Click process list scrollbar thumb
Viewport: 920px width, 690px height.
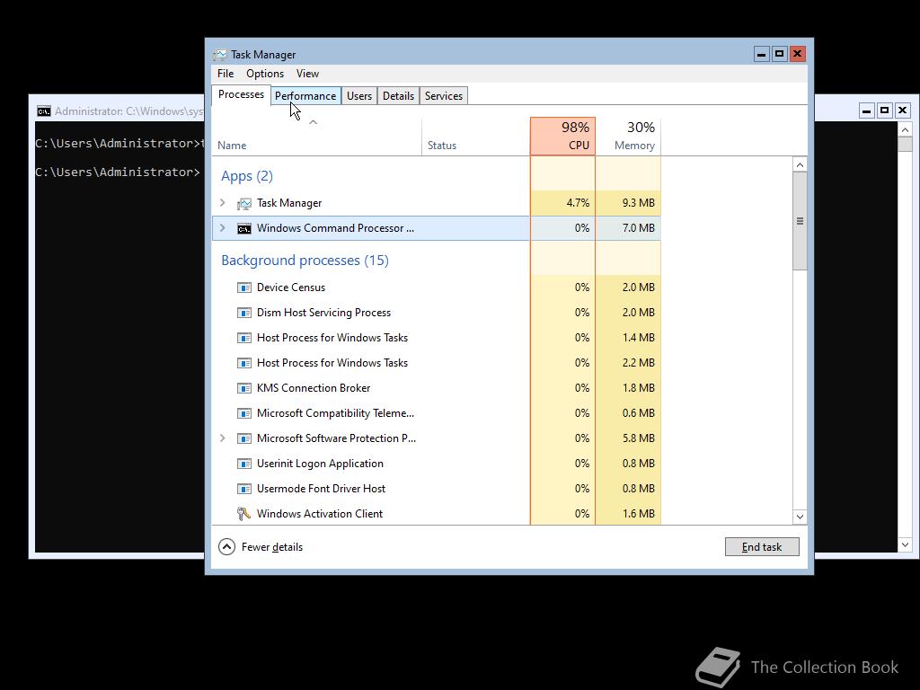tap(800, 221)
